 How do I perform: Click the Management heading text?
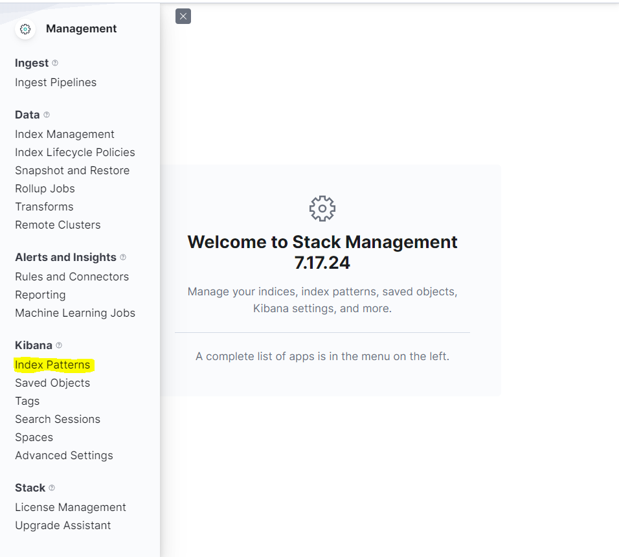[x=82, y=28]
